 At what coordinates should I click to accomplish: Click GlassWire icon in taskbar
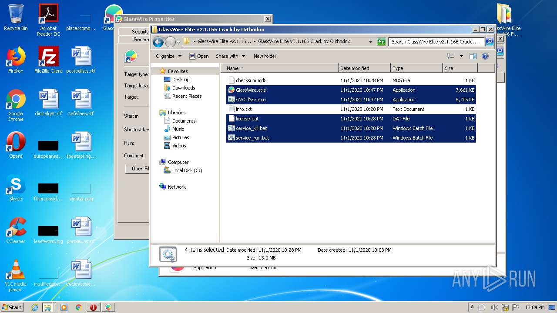tap(108, 307)
